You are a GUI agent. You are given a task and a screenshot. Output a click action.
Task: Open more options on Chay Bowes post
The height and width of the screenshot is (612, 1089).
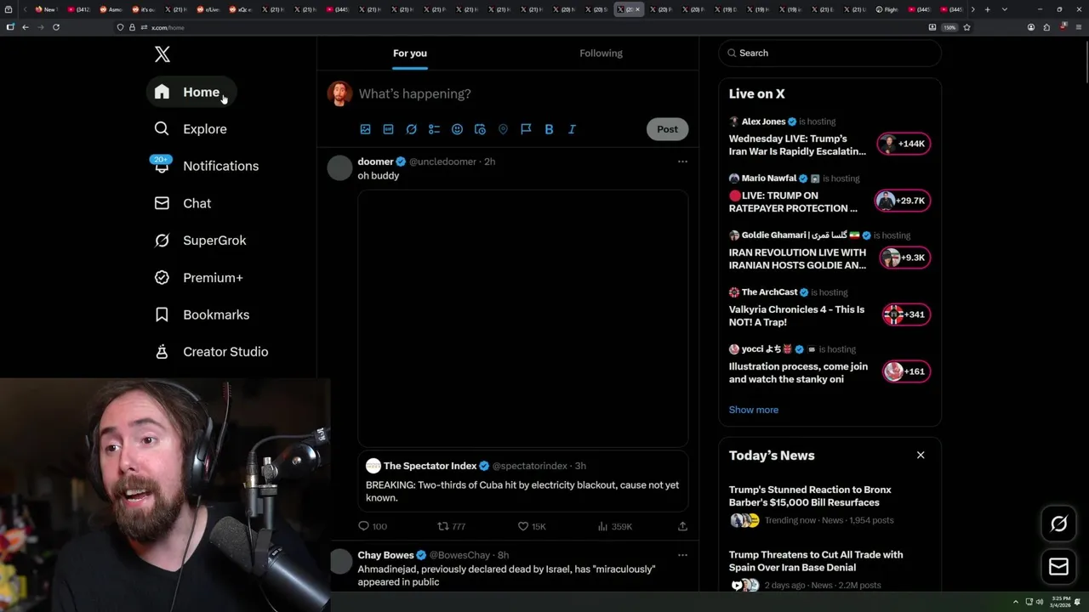point(682,555)
